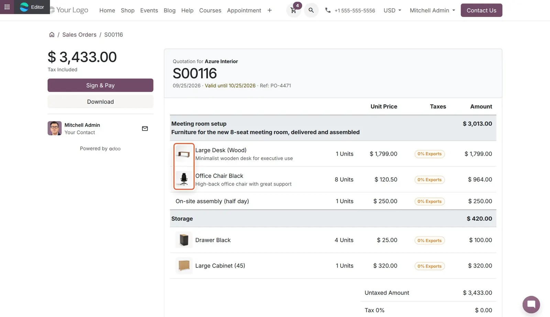Go to home via breadcrumb house icon

pyautogui.click(x=52, y=34)
